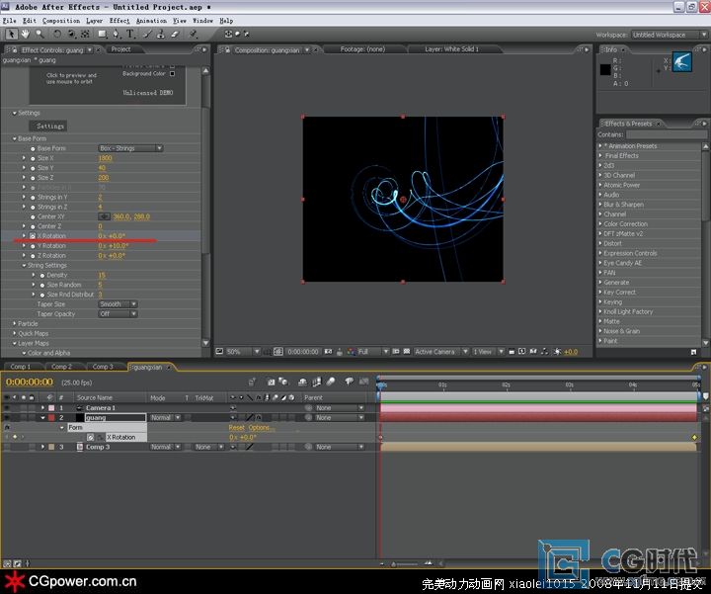
Task: Switch to the Project tab
Action: pos(121,49)
